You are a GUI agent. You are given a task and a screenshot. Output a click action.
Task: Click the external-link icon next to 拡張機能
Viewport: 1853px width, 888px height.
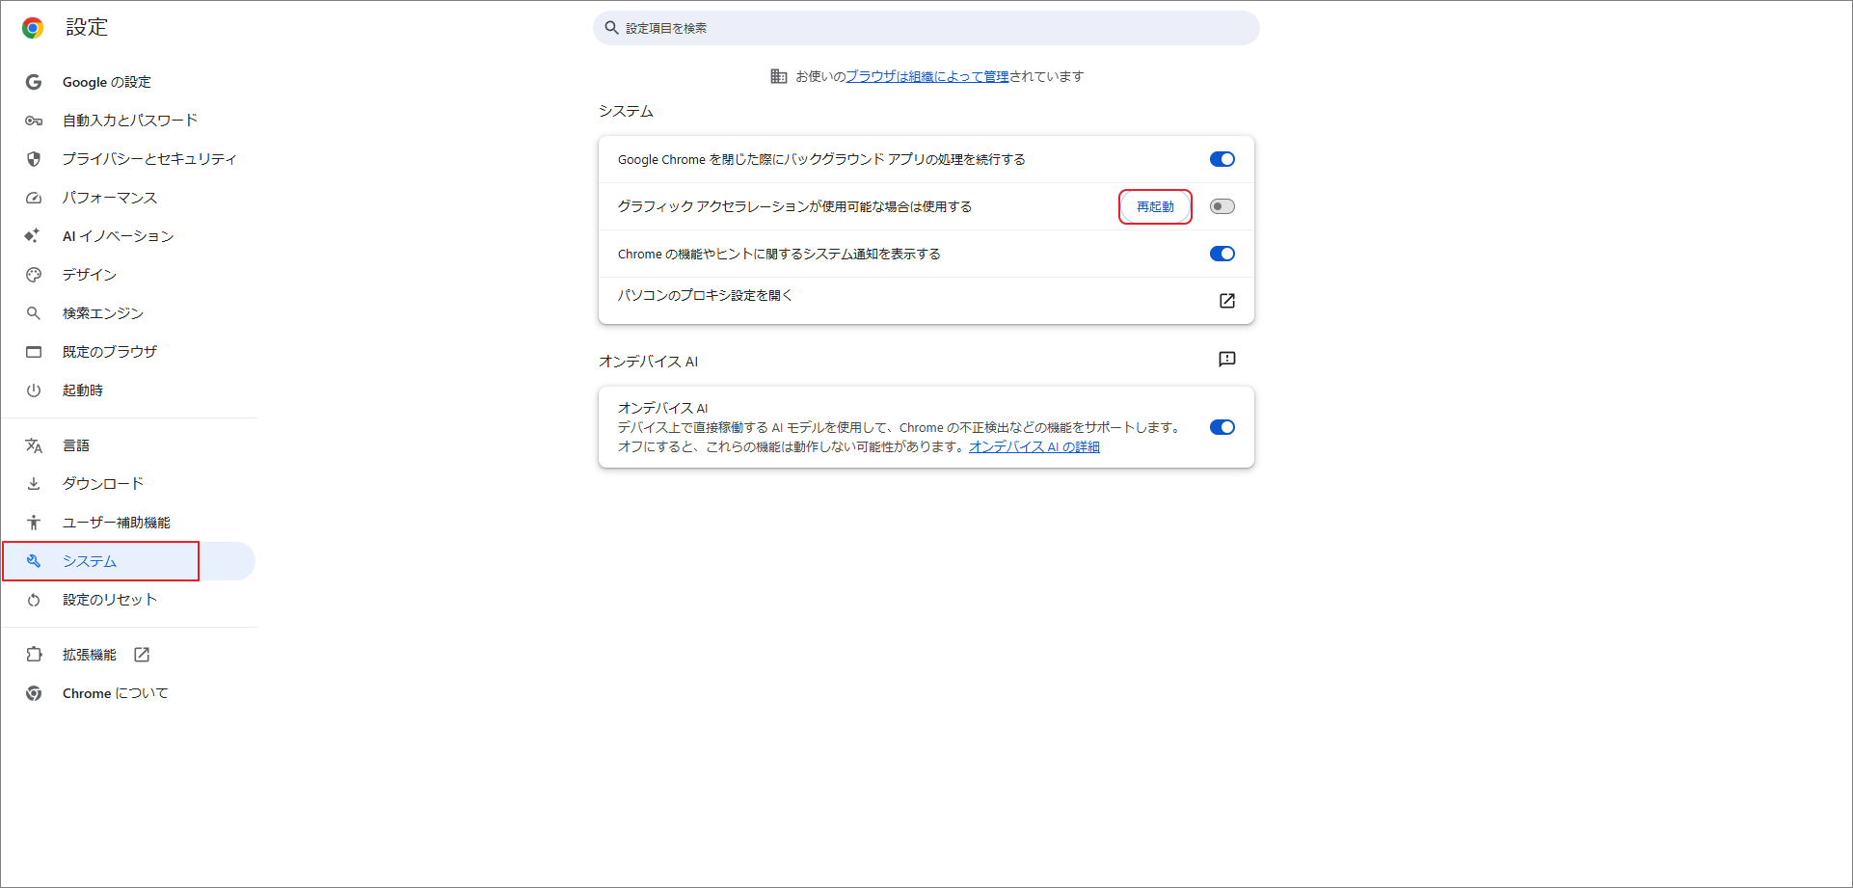pos(142,655)
